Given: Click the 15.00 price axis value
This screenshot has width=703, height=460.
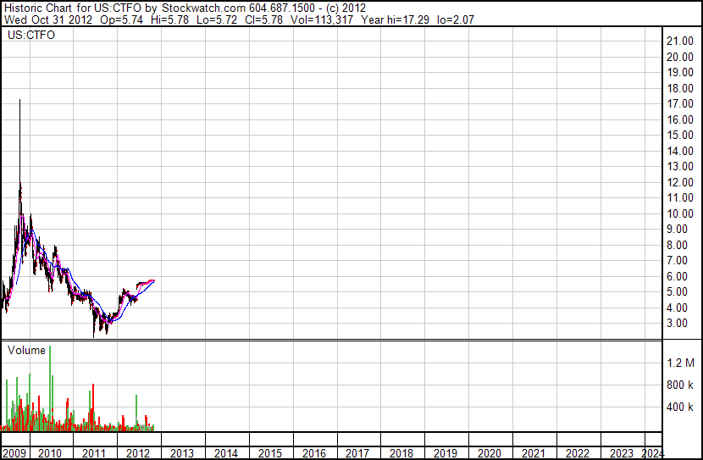Looking at the screenshot, I should (x=680, y=135).
